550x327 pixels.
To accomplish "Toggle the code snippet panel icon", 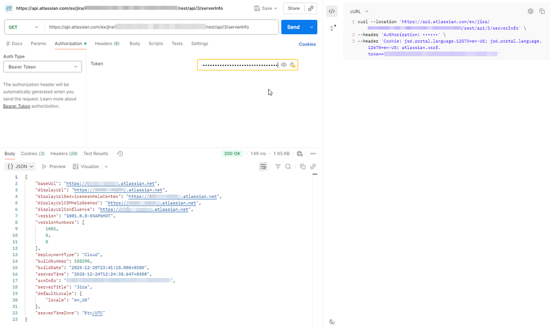I will [x=331, y=11].
